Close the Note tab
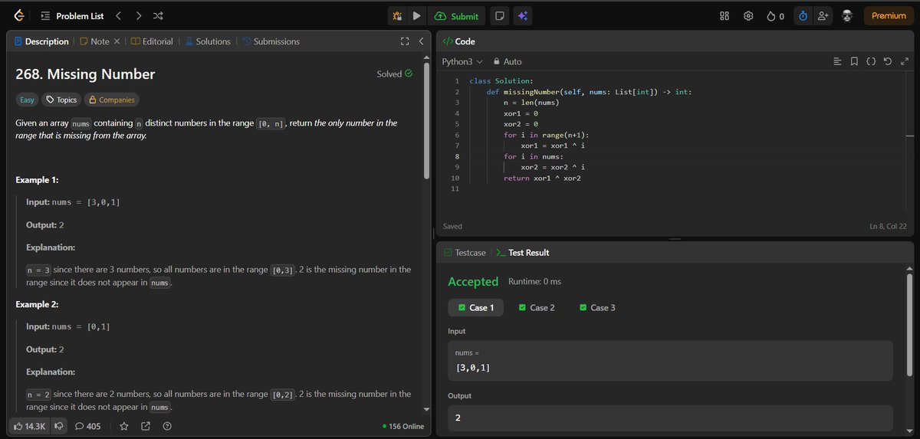This screenshot has height=439, width=920. pyautogui.click(x=117, y=41)
